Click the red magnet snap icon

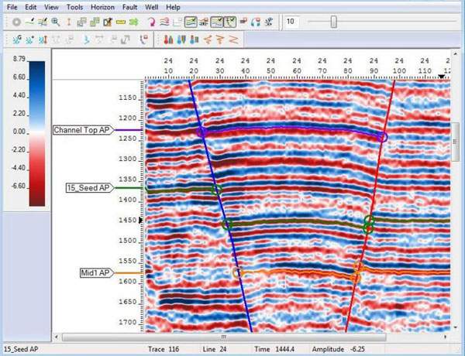[x=150, y=22]
